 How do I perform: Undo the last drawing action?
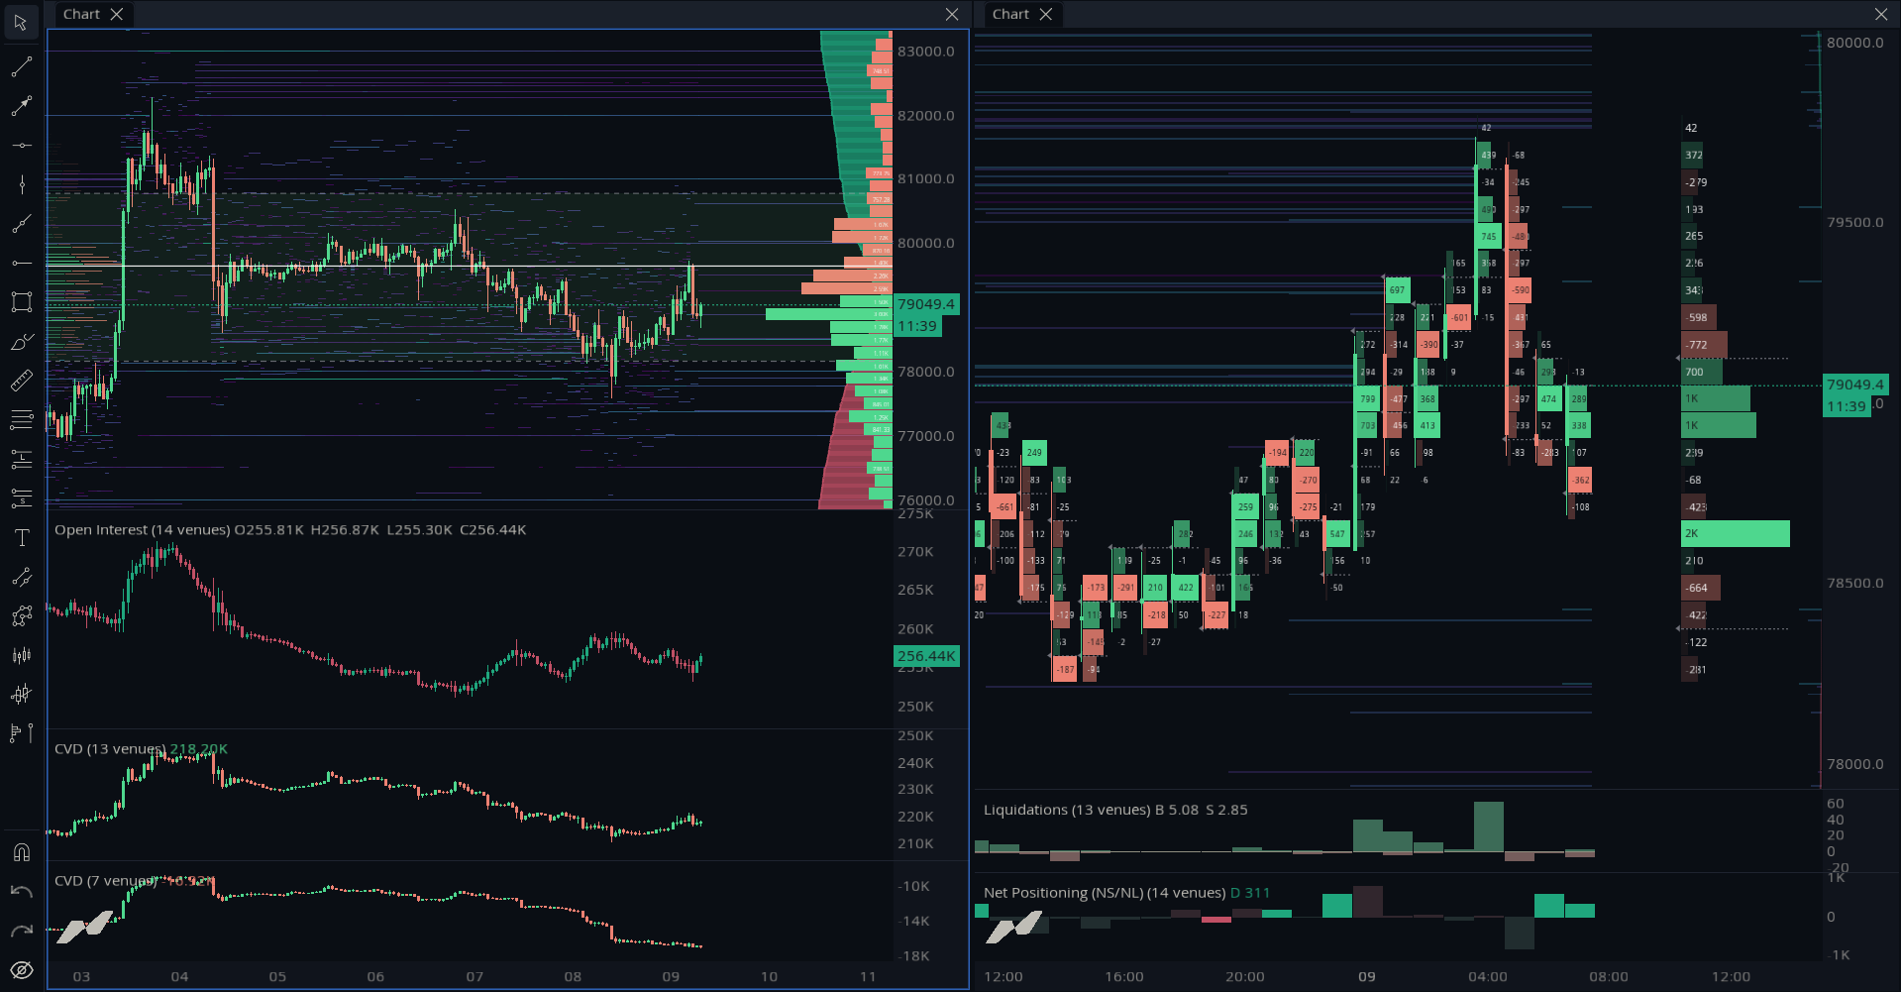click(x=21, y=892)
